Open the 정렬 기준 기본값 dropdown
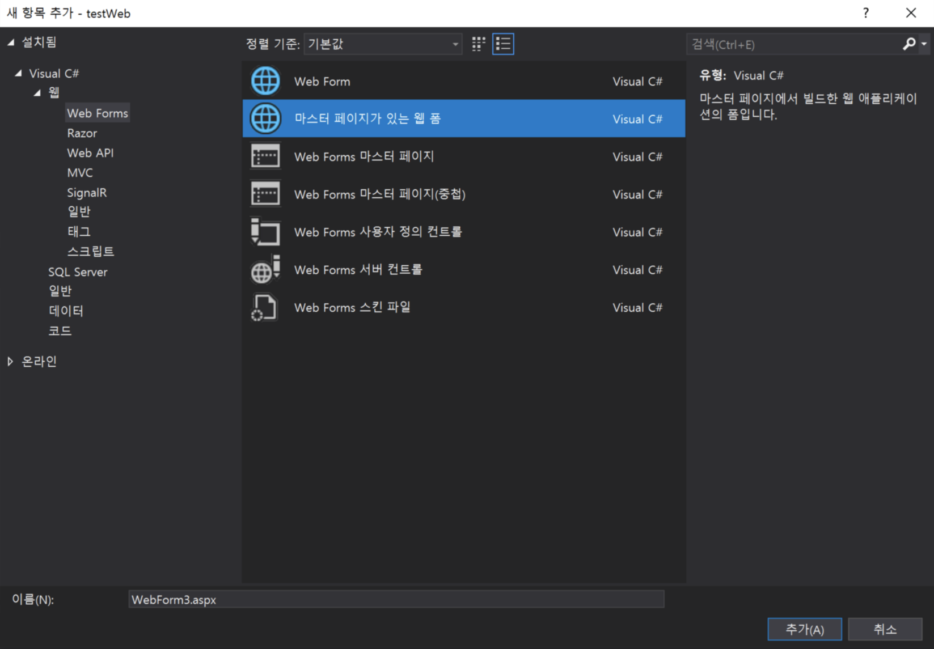This screenshot has width=934, height=649. pos(383,44)
